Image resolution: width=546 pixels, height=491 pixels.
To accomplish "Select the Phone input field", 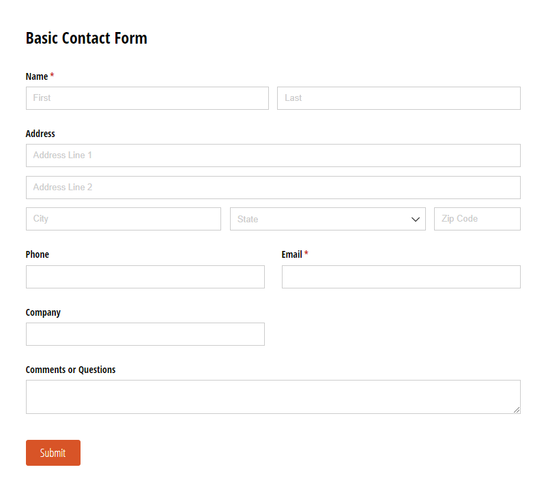I will pos(145,277).
